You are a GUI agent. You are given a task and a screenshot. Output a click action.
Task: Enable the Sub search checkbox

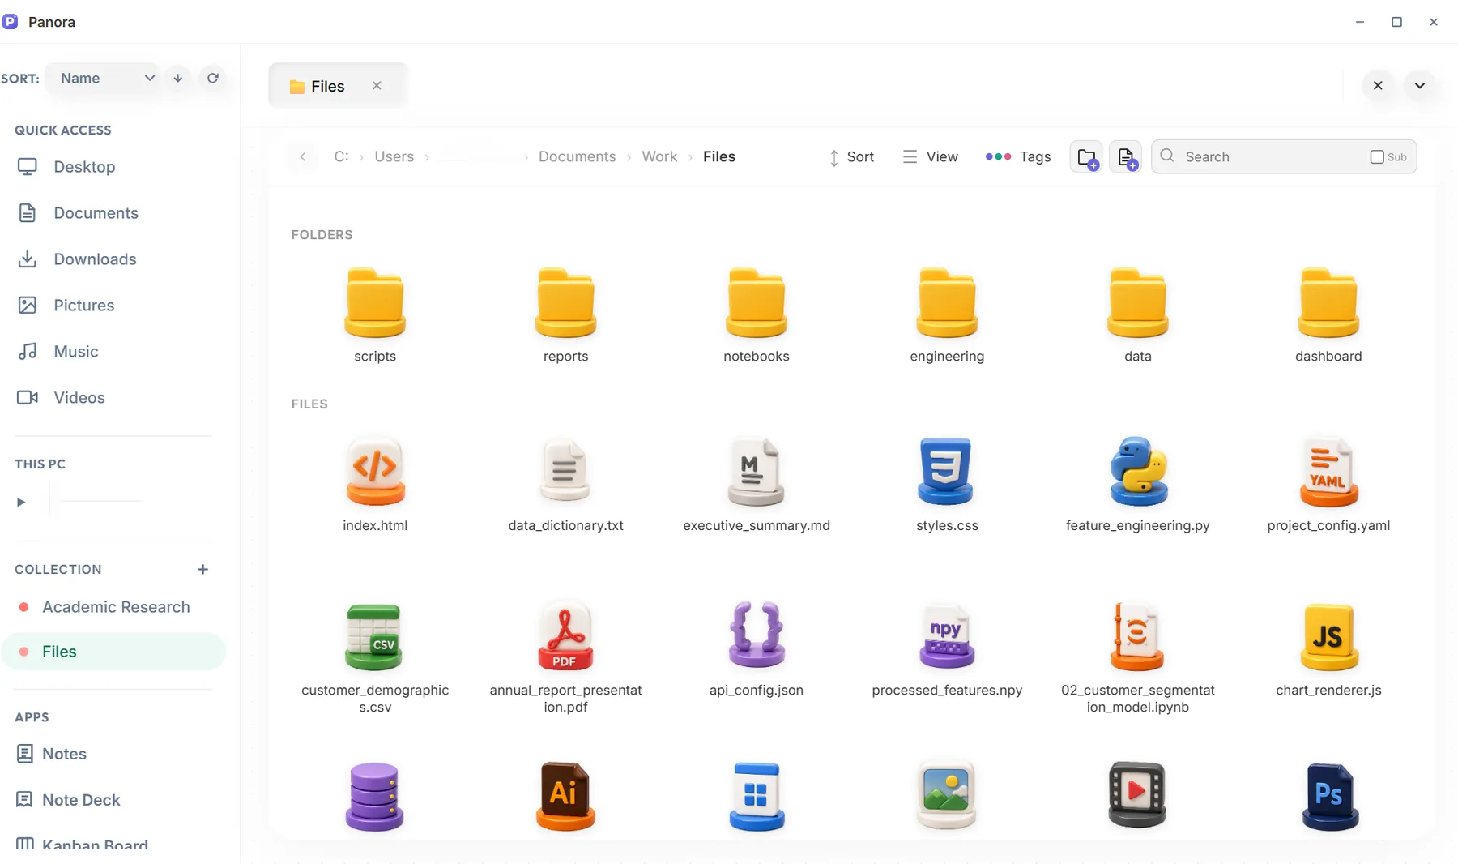(1377, 156)
